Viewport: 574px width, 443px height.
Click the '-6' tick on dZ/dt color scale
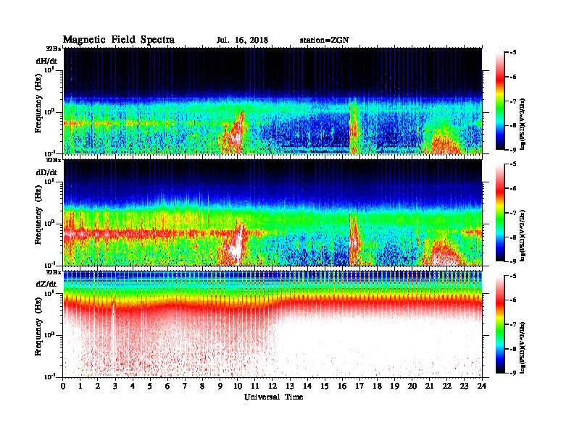pyautogui.click(x=512, y=300)
